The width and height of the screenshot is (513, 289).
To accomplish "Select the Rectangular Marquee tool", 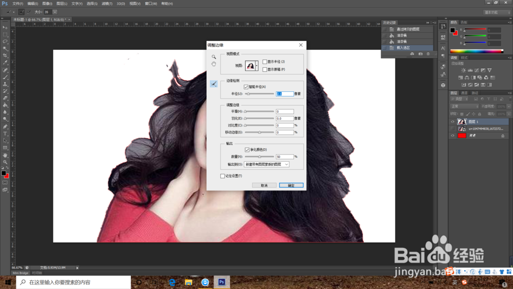I will (5, 34).
